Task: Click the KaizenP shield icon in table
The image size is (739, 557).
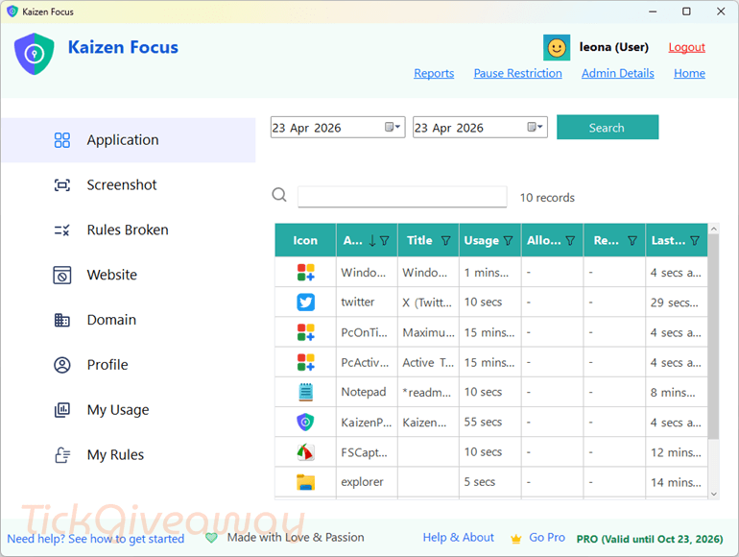Action: (305, 423)
